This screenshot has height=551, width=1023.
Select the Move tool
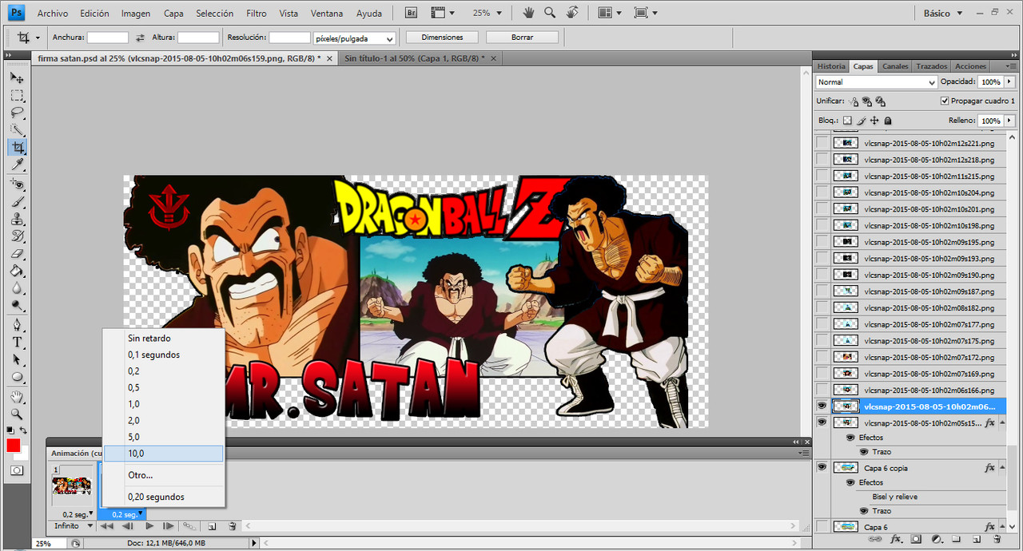[x=17, y=78]
